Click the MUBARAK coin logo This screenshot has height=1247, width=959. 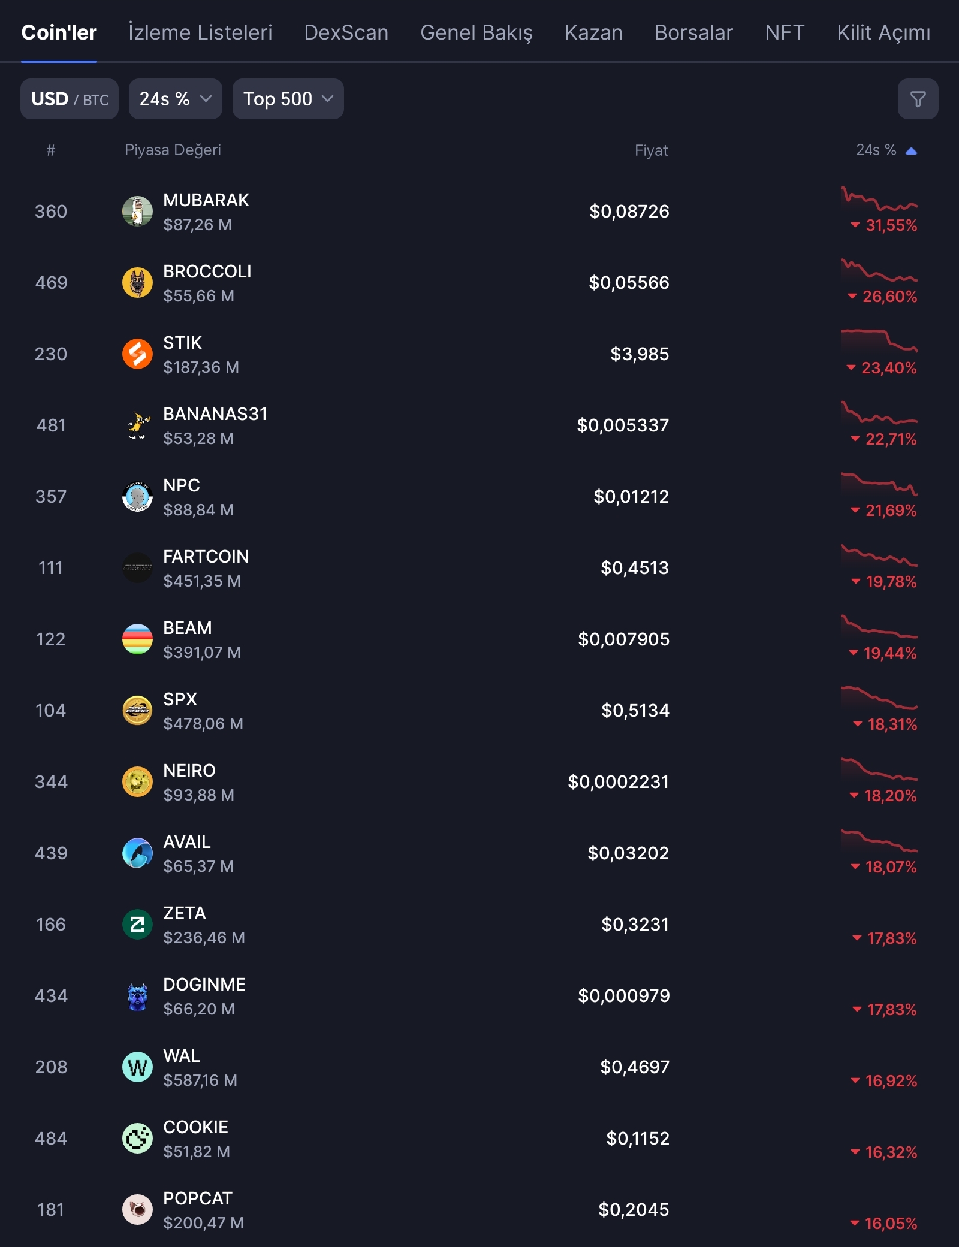click(x=137, y=212)
